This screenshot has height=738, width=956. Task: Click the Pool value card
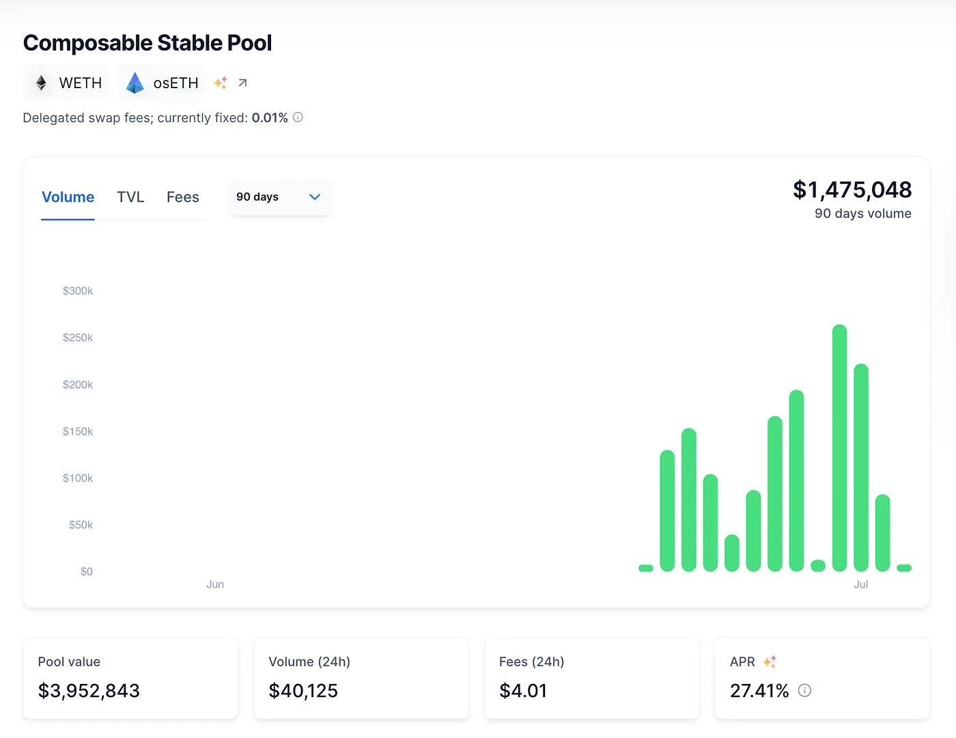point(130,677)
